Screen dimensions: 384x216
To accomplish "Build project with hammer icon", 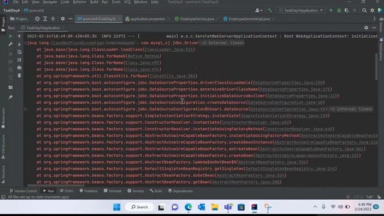I will [269, 11].
